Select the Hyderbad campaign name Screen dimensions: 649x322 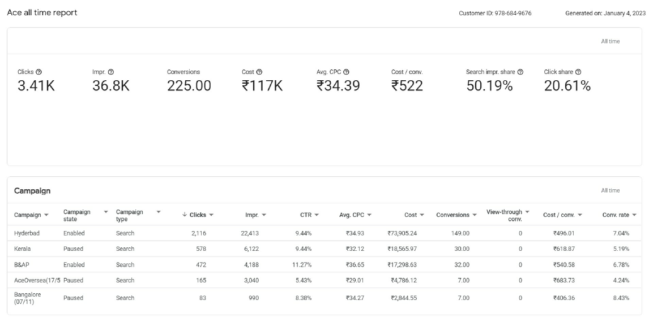click(27, 233)
